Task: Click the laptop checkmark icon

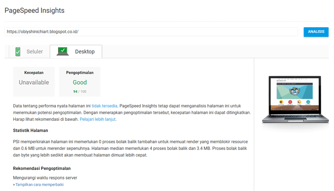Action: [x=63, y=52]
